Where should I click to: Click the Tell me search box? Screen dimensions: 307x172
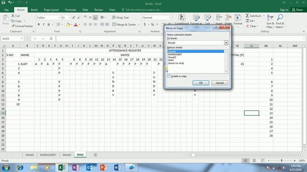[142, 10]
